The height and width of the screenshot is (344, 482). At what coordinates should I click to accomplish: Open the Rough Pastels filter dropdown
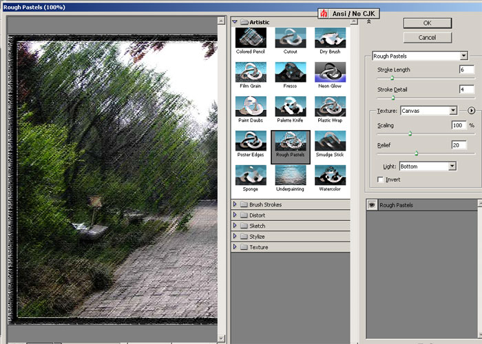point(420,56)
